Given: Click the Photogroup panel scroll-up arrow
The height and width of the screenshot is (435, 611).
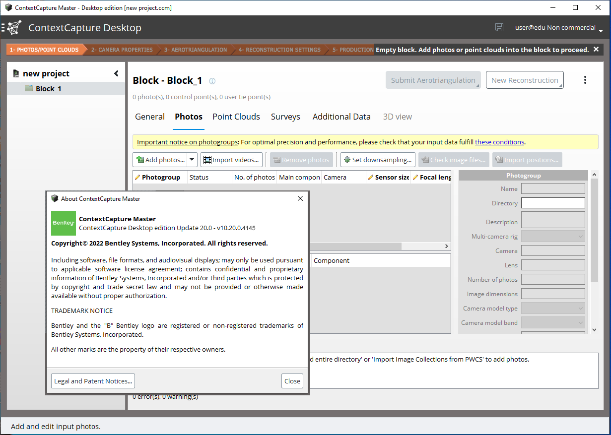Looking at the screenshot, I should pos(594,175).
